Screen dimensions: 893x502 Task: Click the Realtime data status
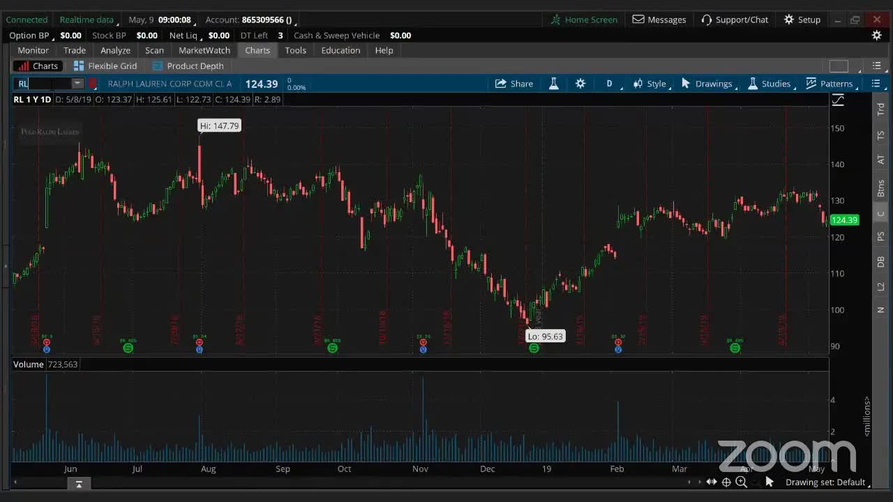[87, 20]
